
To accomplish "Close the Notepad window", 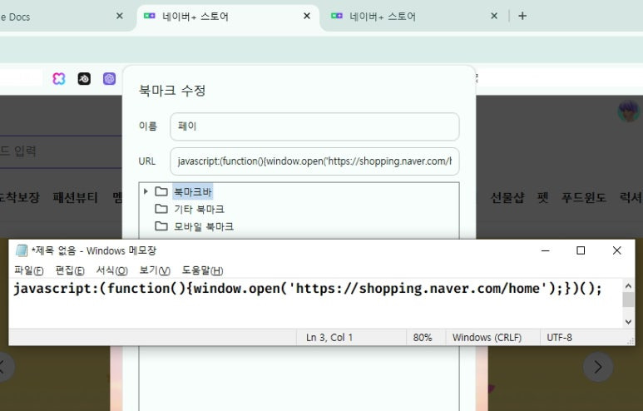I will coord(616,250).
